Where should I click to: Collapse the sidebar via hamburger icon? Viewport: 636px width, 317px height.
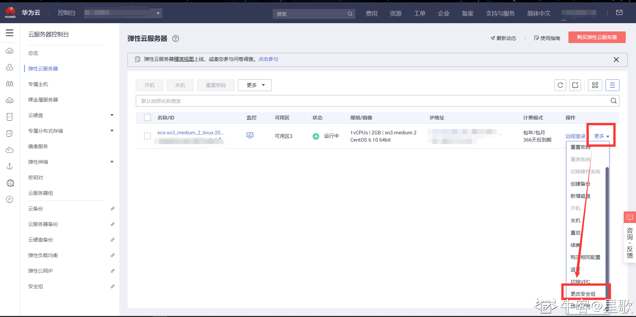point(10,33)
